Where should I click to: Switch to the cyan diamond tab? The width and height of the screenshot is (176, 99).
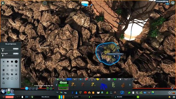pos(81,79)
